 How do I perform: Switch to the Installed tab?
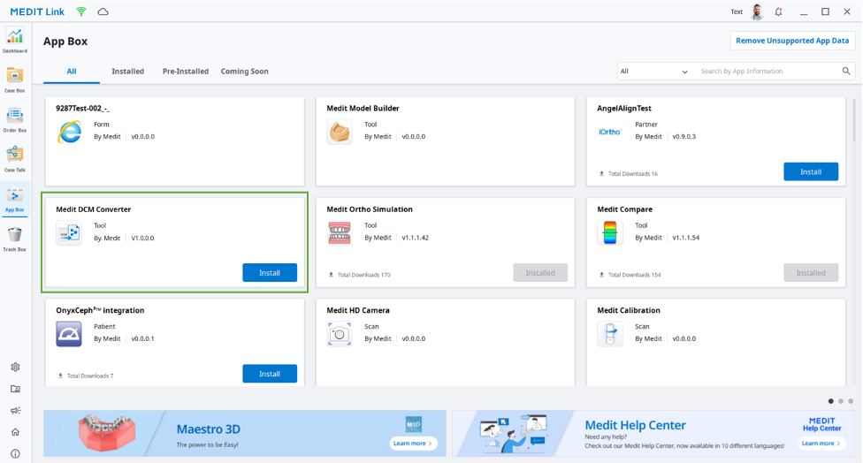[127, 72]
